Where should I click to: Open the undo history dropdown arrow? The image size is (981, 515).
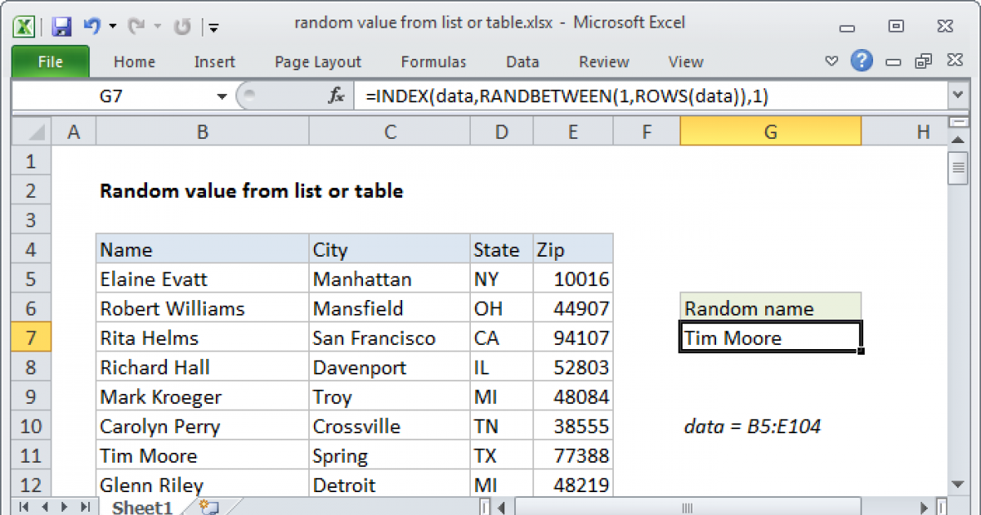point(112,26)
